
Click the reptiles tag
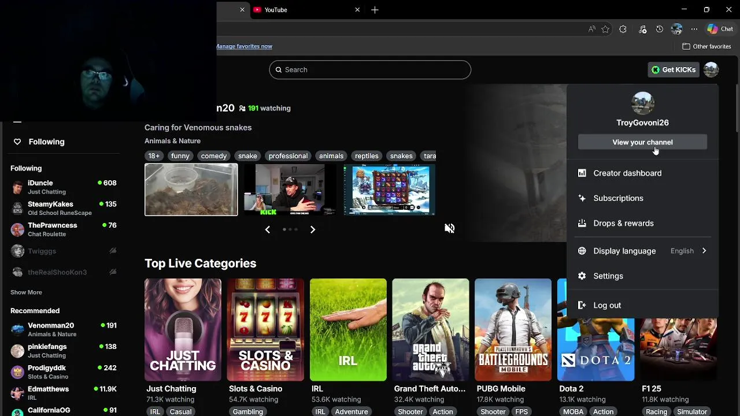[367, 156]
